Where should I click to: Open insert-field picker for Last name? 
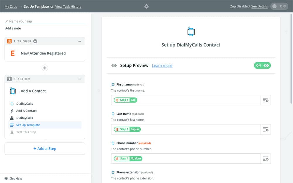pos(266,129)
